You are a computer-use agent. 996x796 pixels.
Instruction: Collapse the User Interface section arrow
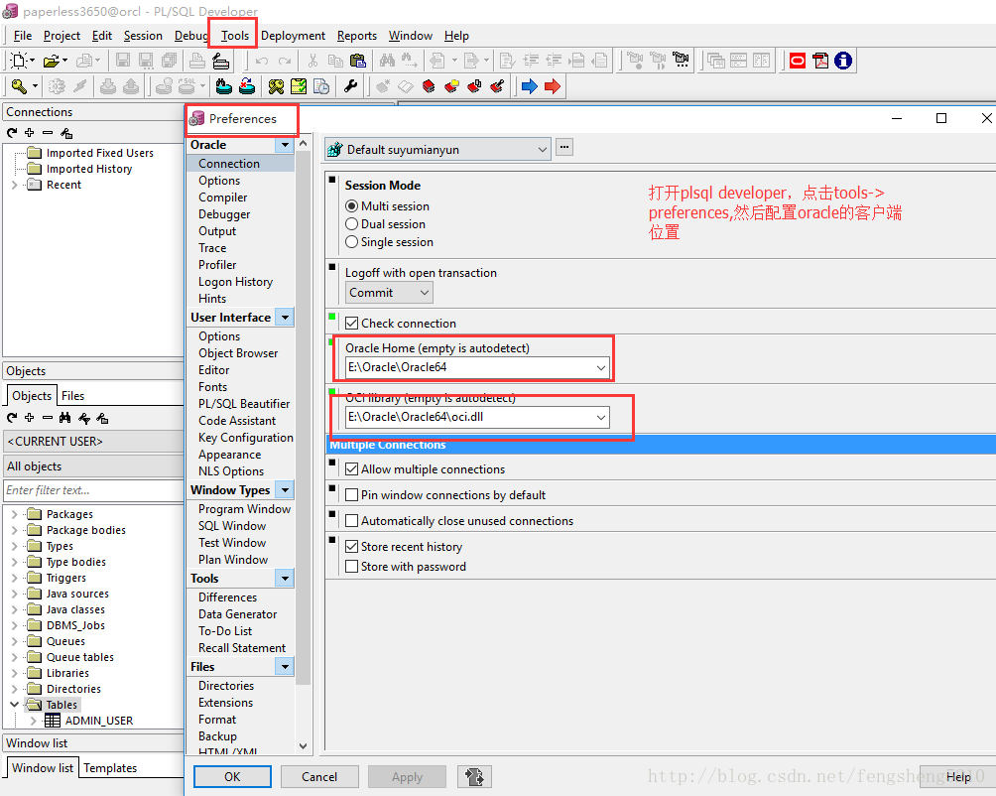point(285,317)
